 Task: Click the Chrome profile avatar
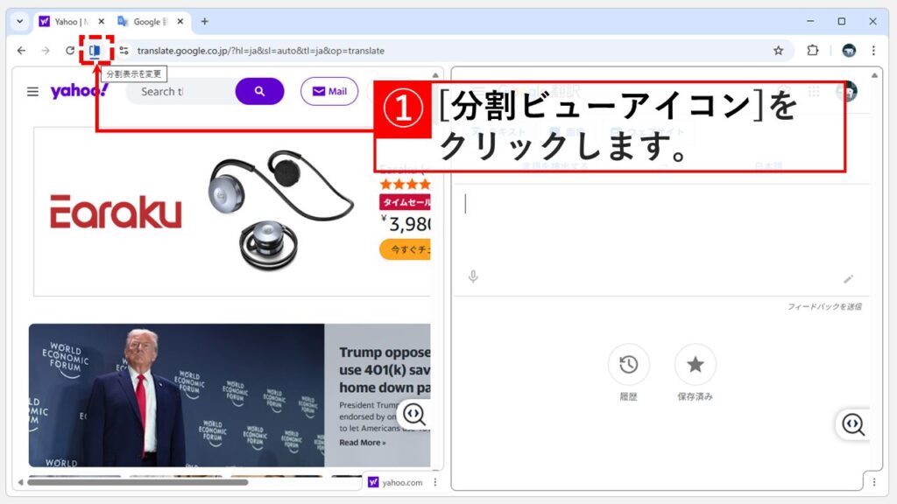pos(848,50)
